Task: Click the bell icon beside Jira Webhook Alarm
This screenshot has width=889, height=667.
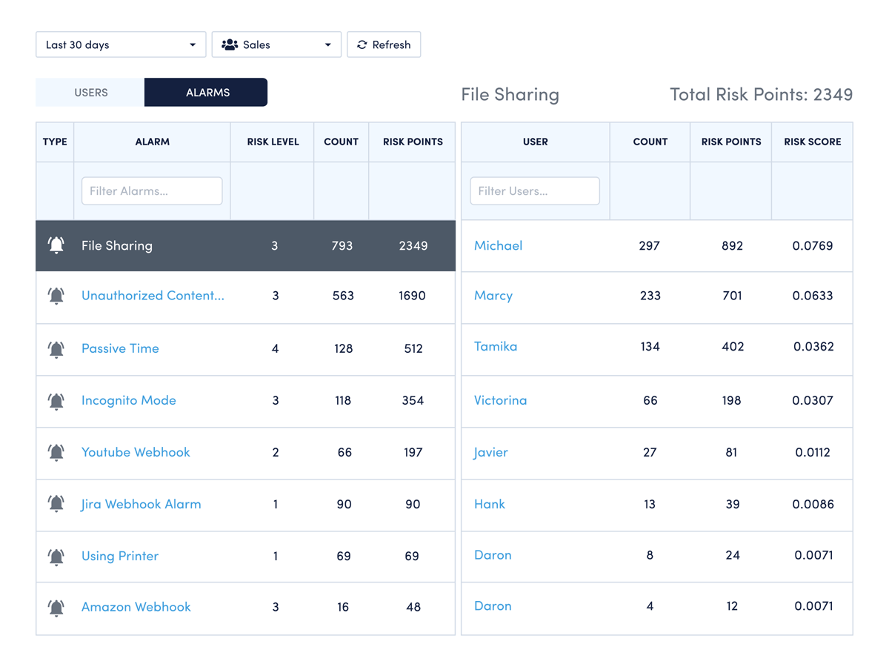Action: click(x=56, y=504)
